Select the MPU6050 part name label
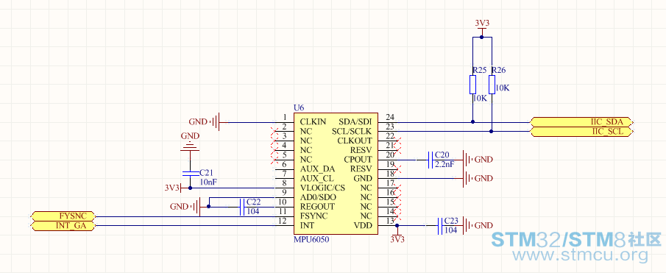 311,239
